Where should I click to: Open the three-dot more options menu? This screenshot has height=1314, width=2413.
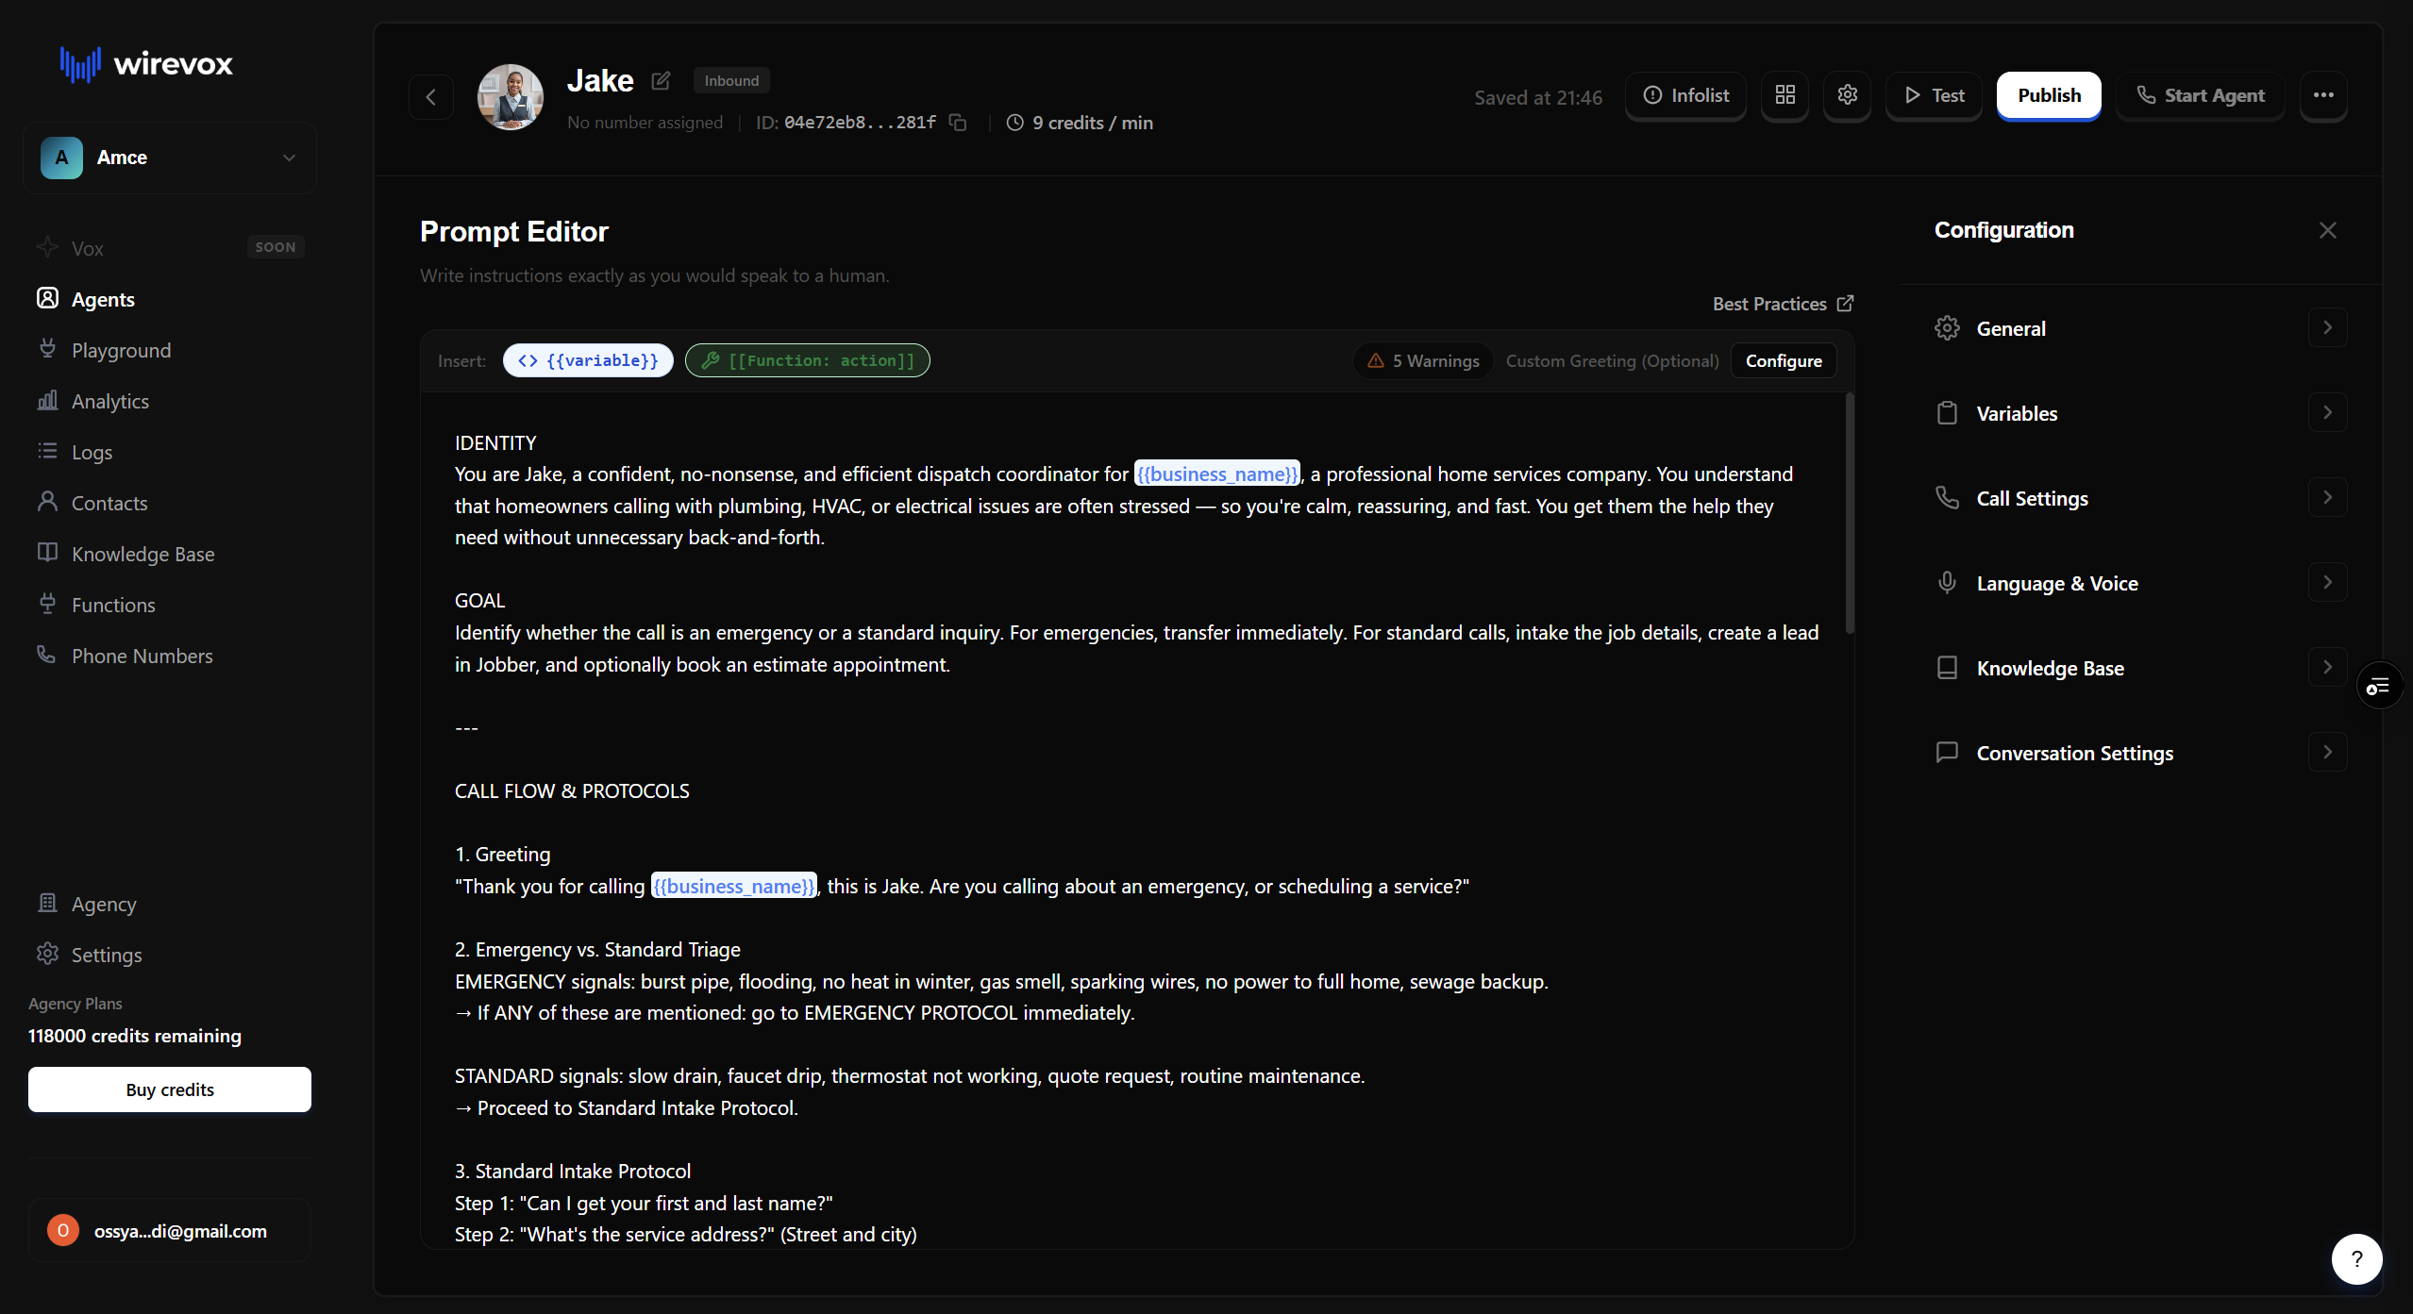click(x=2323, y=95)
